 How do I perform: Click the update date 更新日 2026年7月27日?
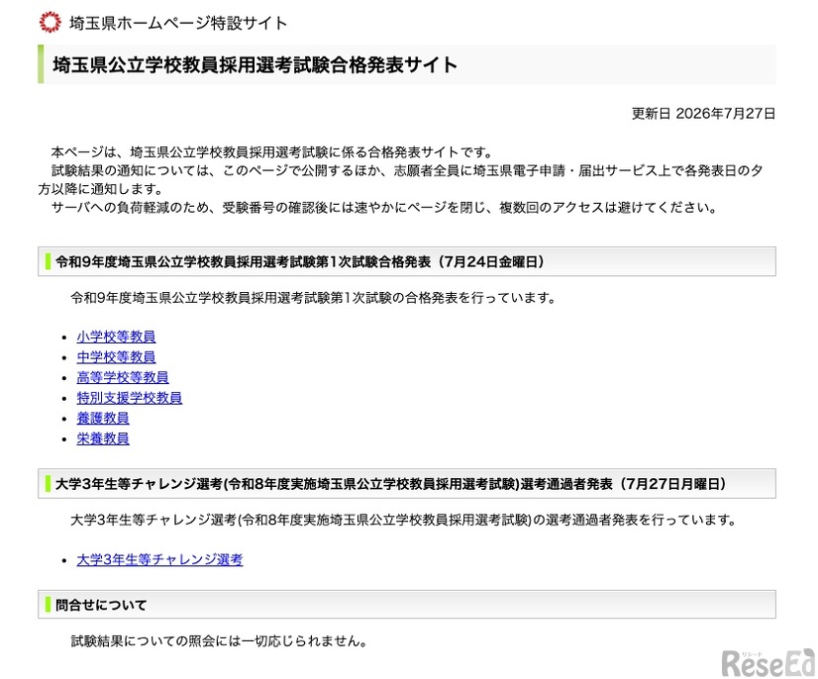pos(703,114)
